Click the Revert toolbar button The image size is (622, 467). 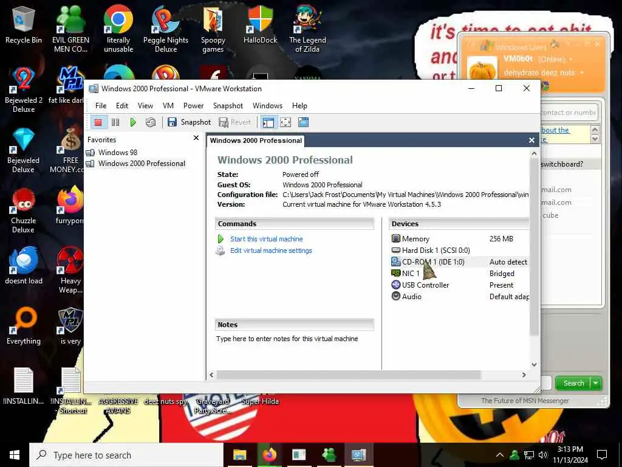235,122
